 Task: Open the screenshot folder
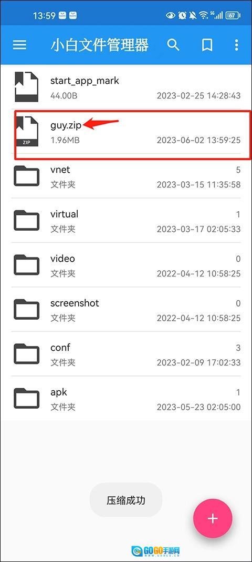click(x=126, y=309)
